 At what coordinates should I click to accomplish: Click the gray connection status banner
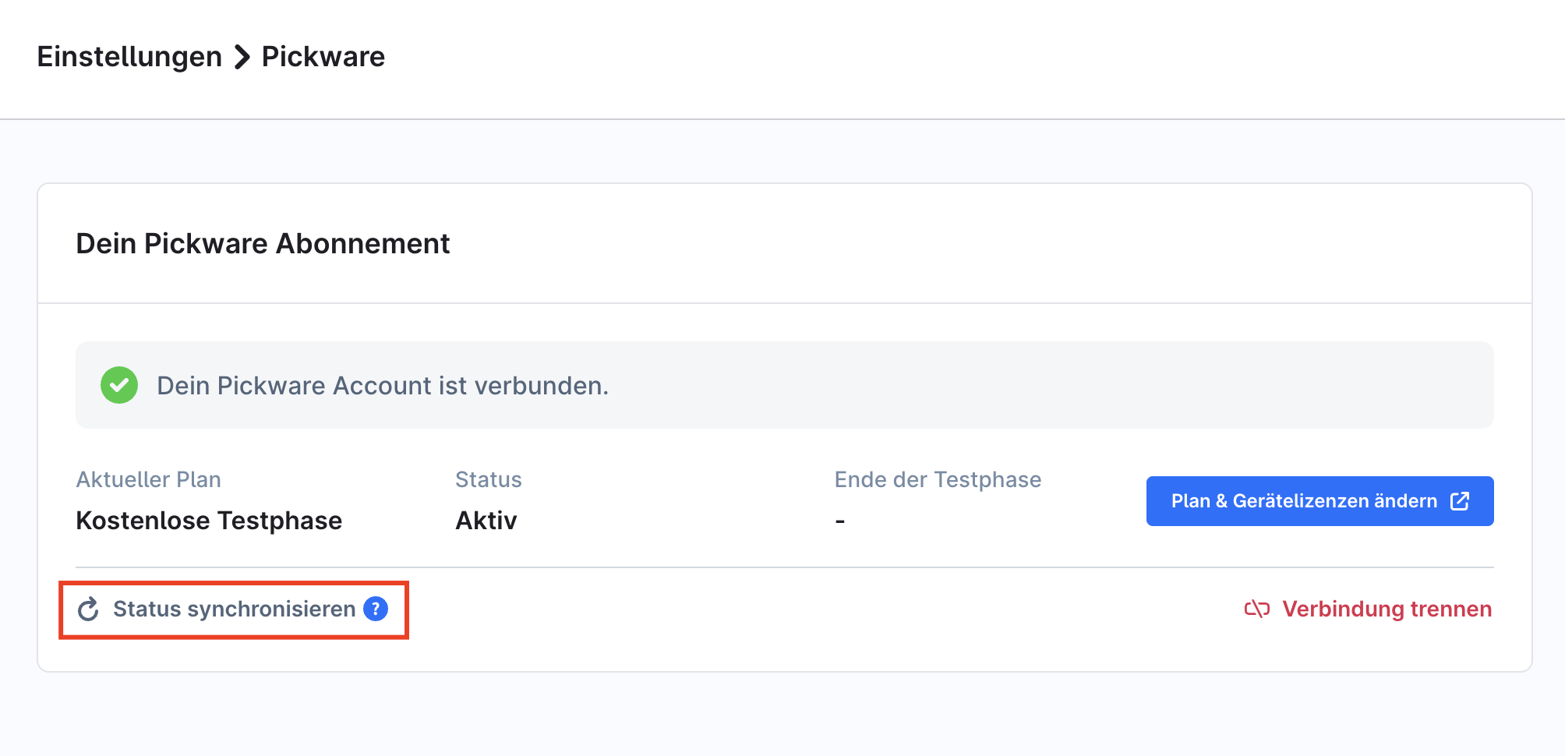coord(1013,385)
